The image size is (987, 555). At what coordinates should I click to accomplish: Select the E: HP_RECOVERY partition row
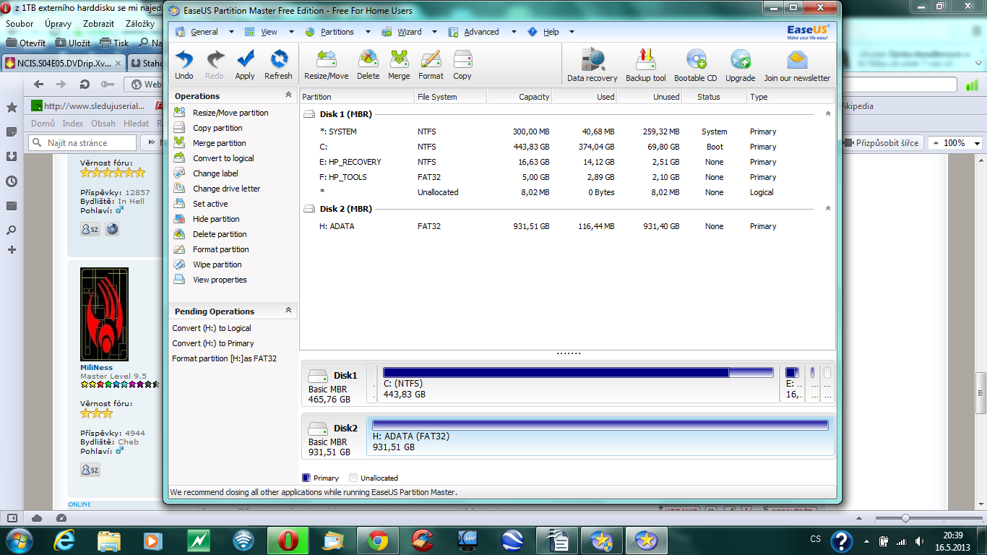point(567,162)
